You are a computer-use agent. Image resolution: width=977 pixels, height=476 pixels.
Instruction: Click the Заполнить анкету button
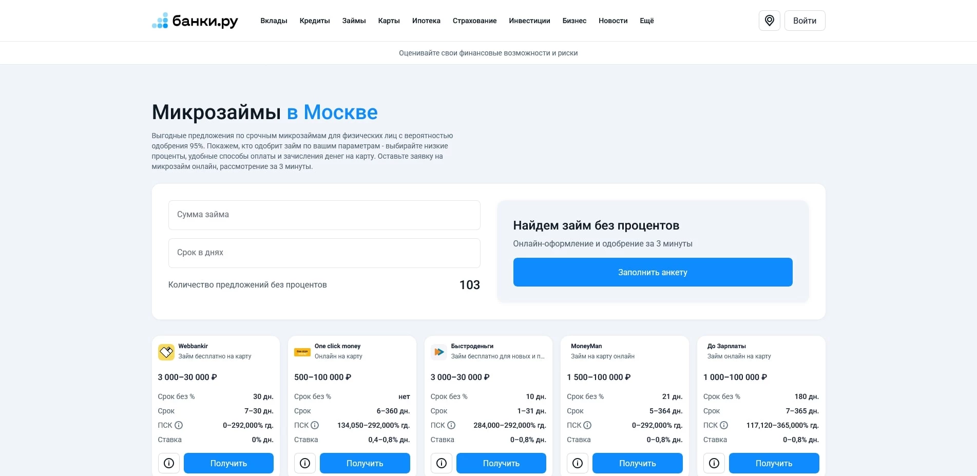click(x=653, y=272)
